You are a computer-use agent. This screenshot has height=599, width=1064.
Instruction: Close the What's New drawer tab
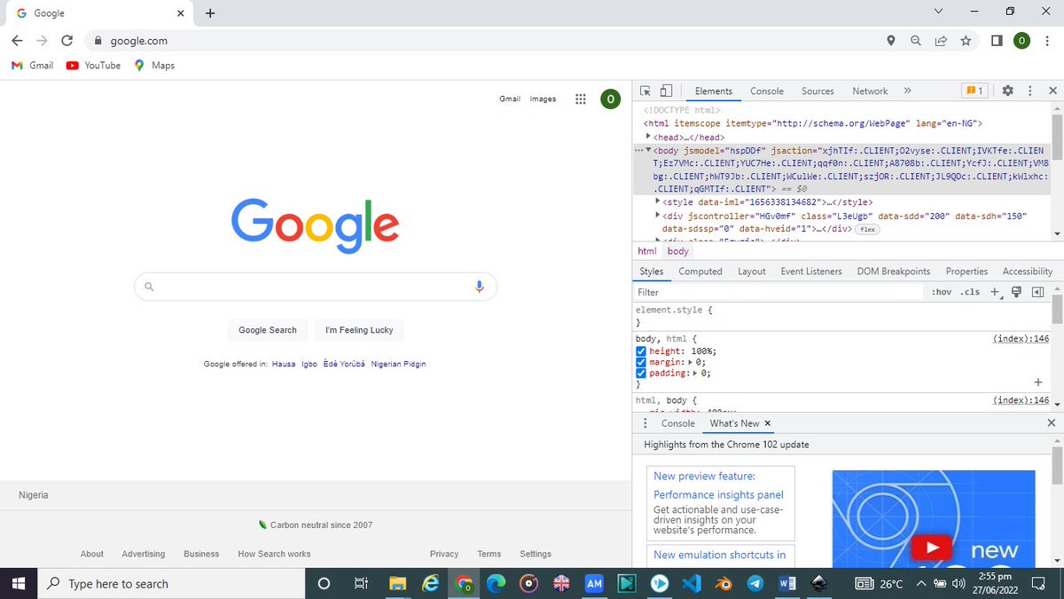768,423
